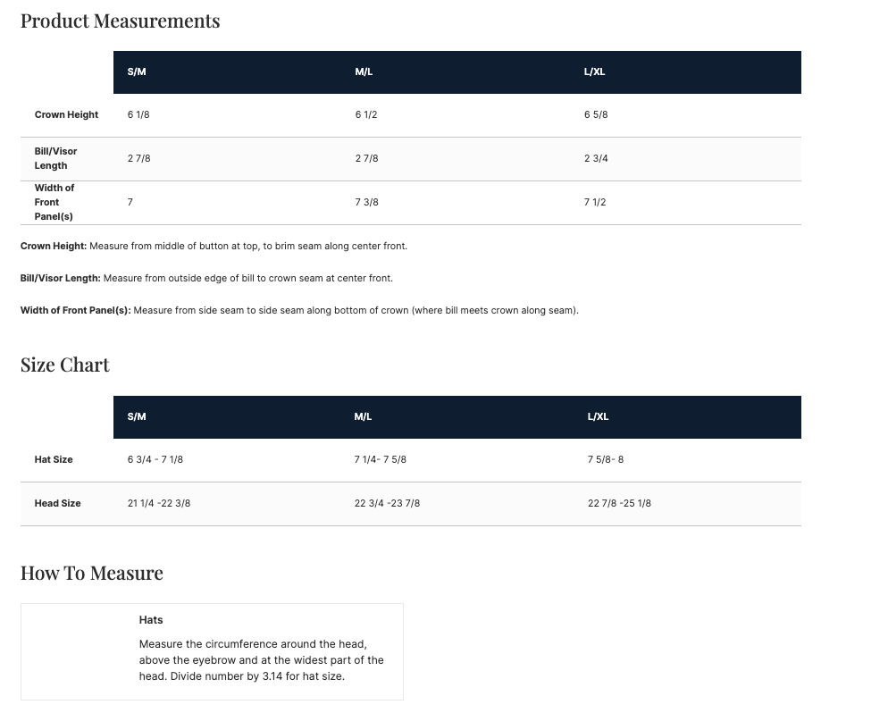Viewport: 888px width, 713px height.
Task: Click the 6 3/4 - 7 1/8 hat size
Action: (155, 459)
